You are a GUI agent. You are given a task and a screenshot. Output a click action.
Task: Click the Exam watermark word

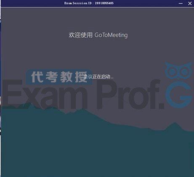[45, 94]
